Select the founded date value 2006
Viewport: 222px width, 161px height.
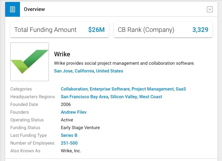tap(66, 104)
